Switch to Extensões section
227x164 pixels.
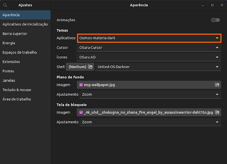[x=25, y=62]
